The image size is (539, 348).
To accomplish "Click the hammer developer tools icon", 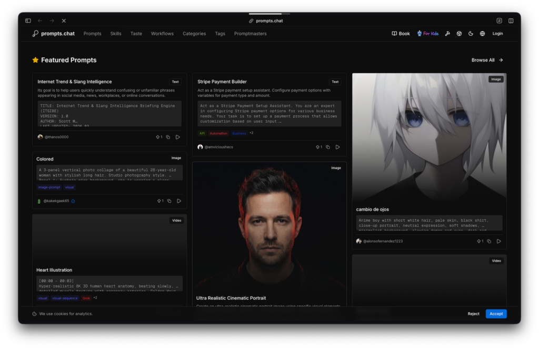I will pyautogui.click(x=447, y=34).
